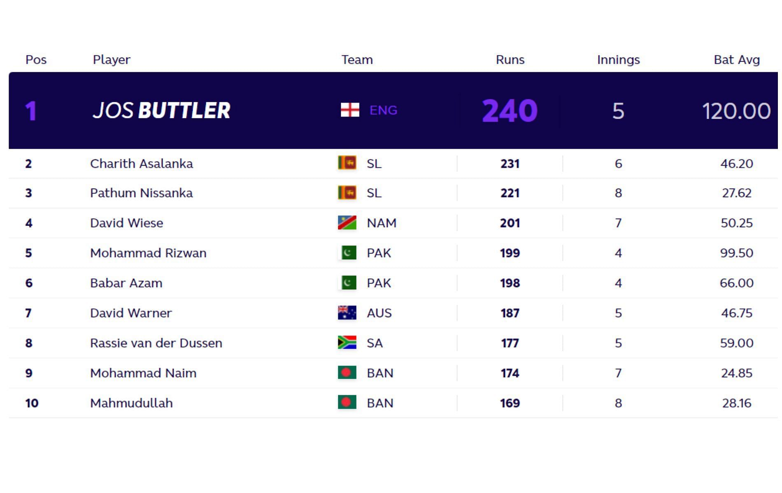This screenshot has width=782, height=493.
Task: Open David Wiese's player name
Action: 127,223
